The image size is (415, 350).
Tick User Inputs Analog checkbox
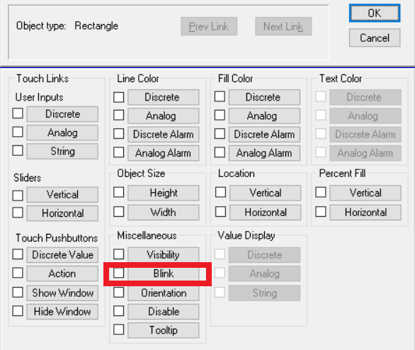pyautogui.click(x=18, y=132)
